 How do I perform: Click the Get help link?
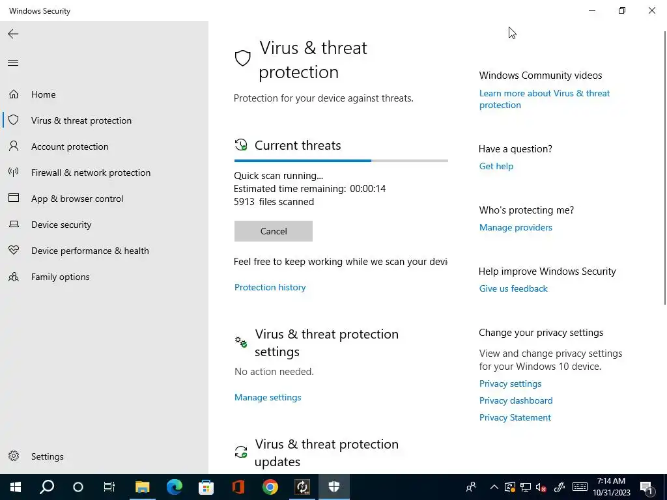(496, 166)
